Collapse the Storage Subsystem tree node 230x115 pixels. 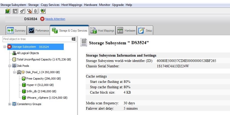click(5, 47)
